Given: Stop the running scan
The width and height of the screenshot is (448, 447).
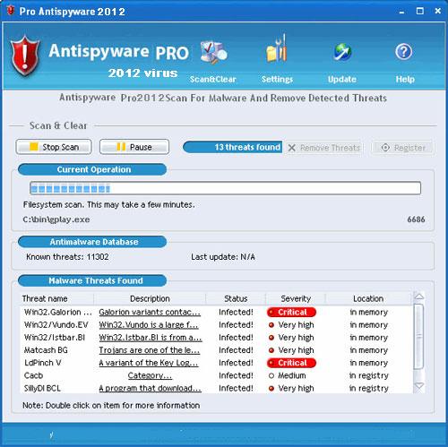Looking at the screenshot, I should click(54, 147).
